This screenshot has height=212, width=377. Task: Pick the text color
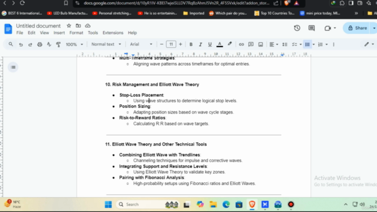pyautogui.click(x=220, y=45)
